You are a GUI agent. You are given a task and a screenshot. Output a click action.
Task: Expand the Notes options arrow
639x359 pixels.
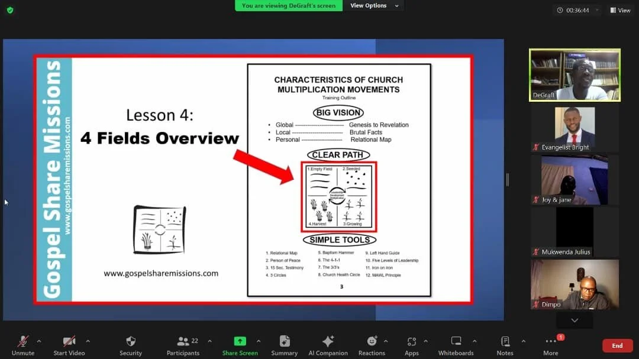click(x=523, y=341)
